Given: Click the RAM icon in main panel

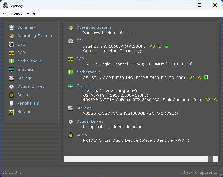Looking at the screenshot, I should coord(71,59).
